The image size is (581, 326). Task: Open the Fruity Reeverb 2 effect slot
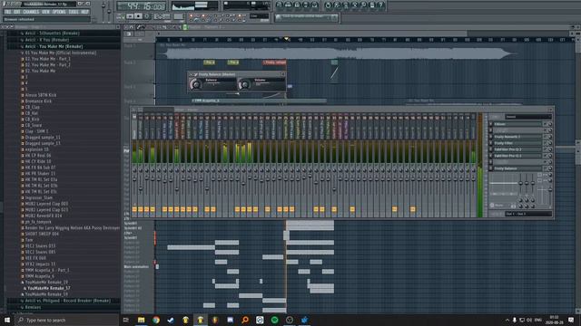517,137
